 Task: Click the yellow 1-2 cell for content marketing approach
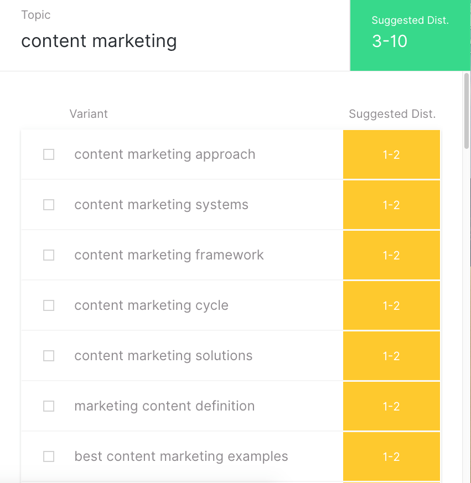(x=391, y=154)
